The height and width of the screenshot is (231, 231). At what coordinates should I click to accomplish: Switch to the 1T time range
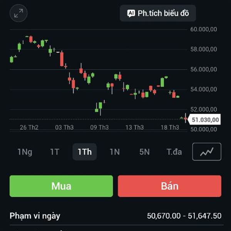coord(55,152)
